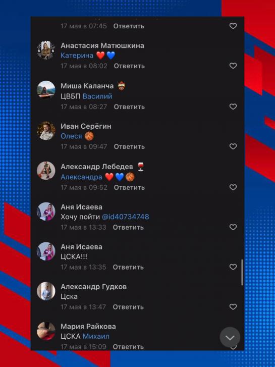
Task: Open Иван Серёгин's profile picture
Action: tap(46, 131)
